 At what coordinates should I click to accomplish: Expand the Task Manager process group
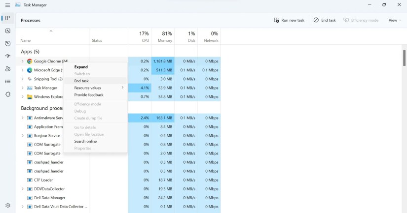coord(22,88)
